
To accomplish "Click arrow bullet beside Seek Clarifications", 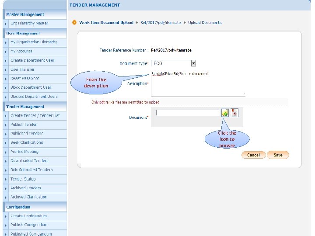I will tap(6, 143).
